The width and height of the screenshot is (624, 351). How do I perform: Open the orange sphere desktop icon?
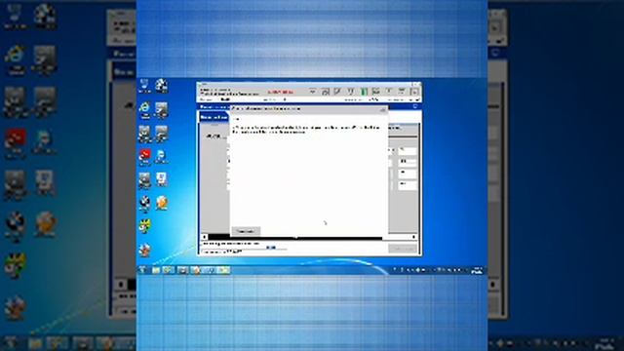click(162, 203)
